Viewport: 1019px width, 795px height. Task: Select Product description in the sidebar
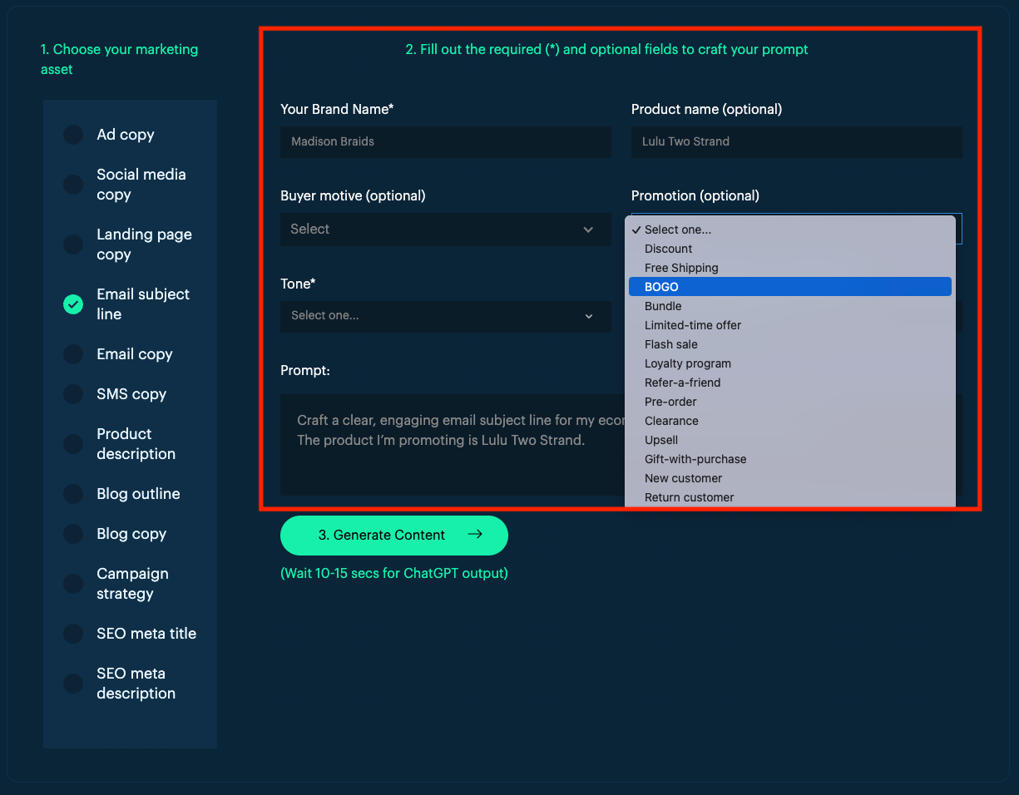coord(136,443)
